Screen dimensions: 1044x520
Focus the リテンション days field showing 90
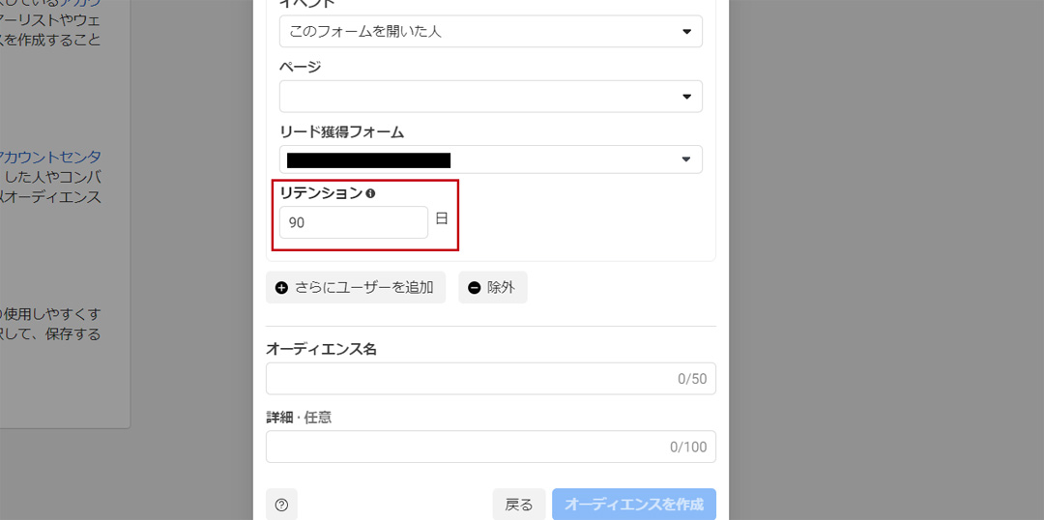pyautogui.click(x=353, y=222)
